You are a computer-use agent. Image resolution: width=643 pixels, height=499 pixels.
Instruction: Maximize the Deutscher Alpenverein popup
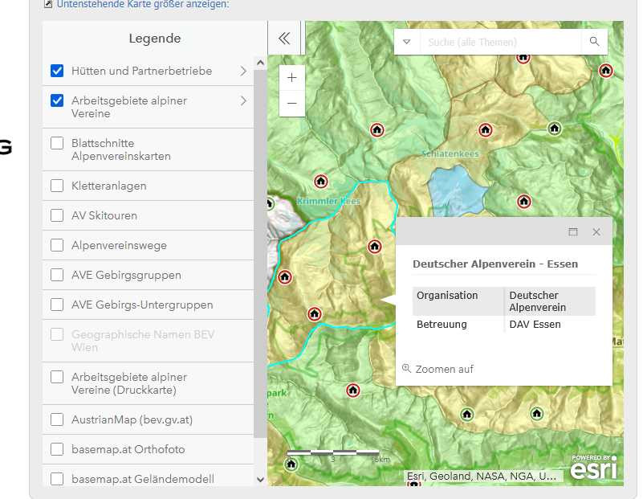pyautogui.click(x=573, y=231)
